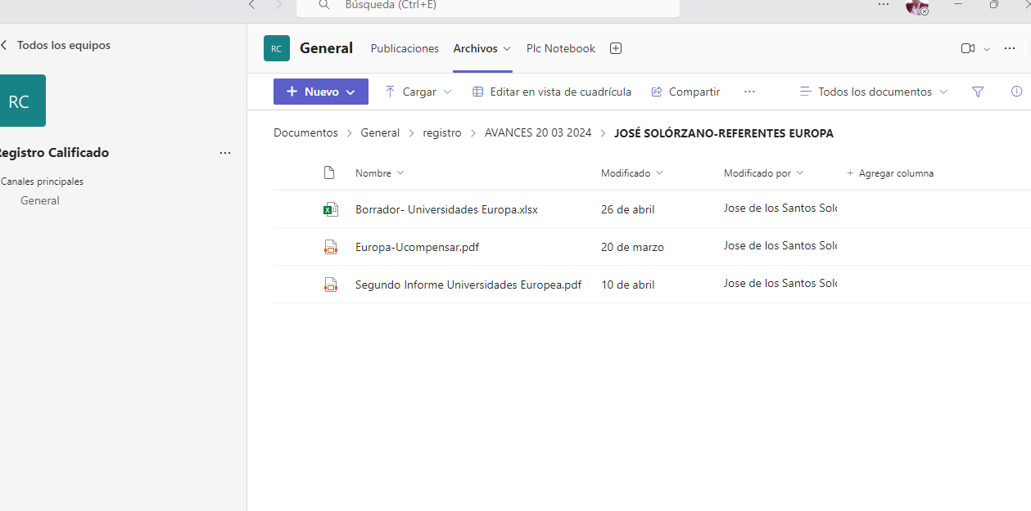The width and height of the screenshot is (1031, 511).
Task: Click Editar en vista de cuadrícula
Action: click(x=552, y=92)
